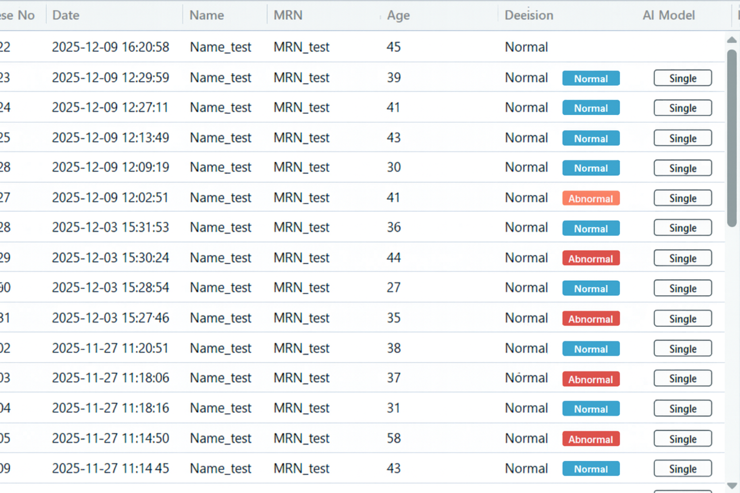Screen dimensions: 740x493
Task: Click the scroll up arrow of the list
Action: [x=731, y=40]
